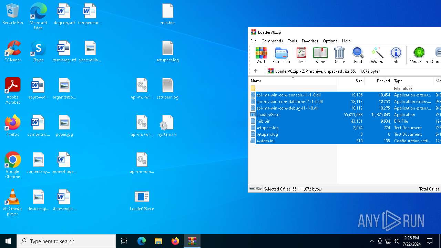441x248 pixels.
Task: Click the WinRAR taskbar button
Action: coord(192,241)
